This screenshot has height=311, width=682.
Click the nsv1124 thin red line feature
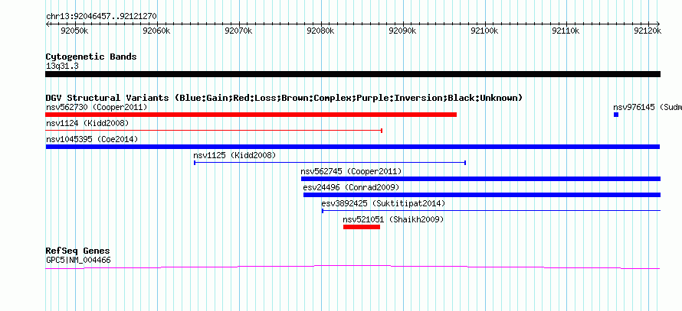pyautogui.click(x=214, y=130)
